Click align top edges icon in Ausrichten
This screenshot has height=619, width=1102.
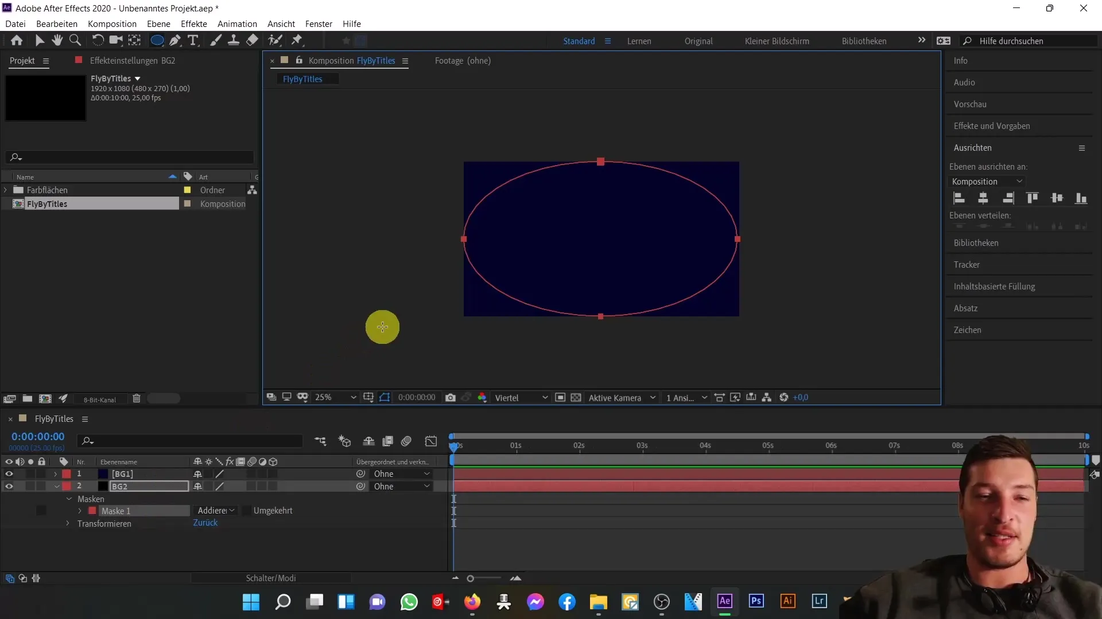click(1032, 198)
